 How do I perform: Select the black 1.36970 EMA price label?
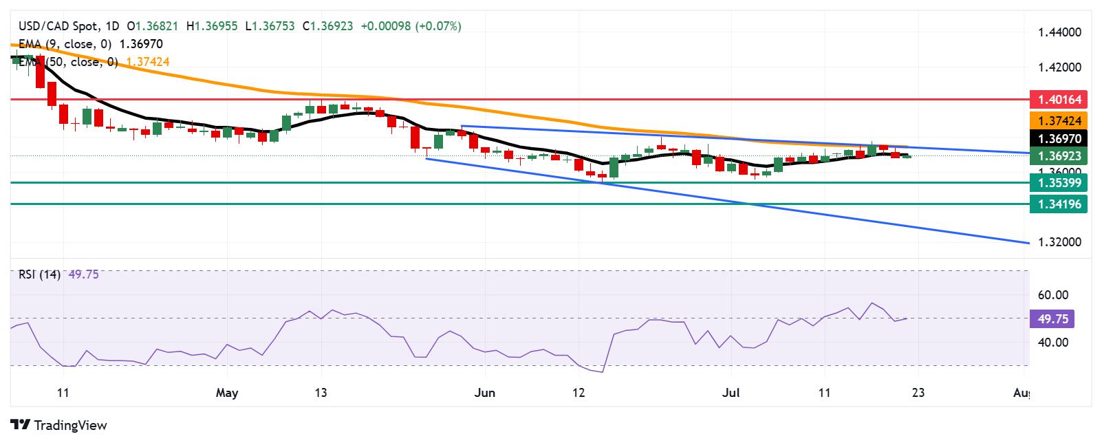tap(1059, 139)
